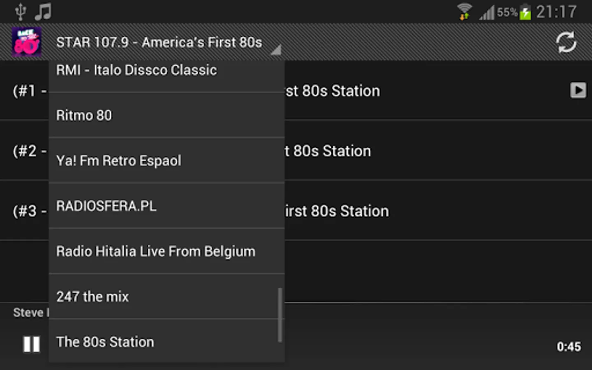Select The 80s Station entry
This screenshot has width=592, height=370.
coord(167,341)
